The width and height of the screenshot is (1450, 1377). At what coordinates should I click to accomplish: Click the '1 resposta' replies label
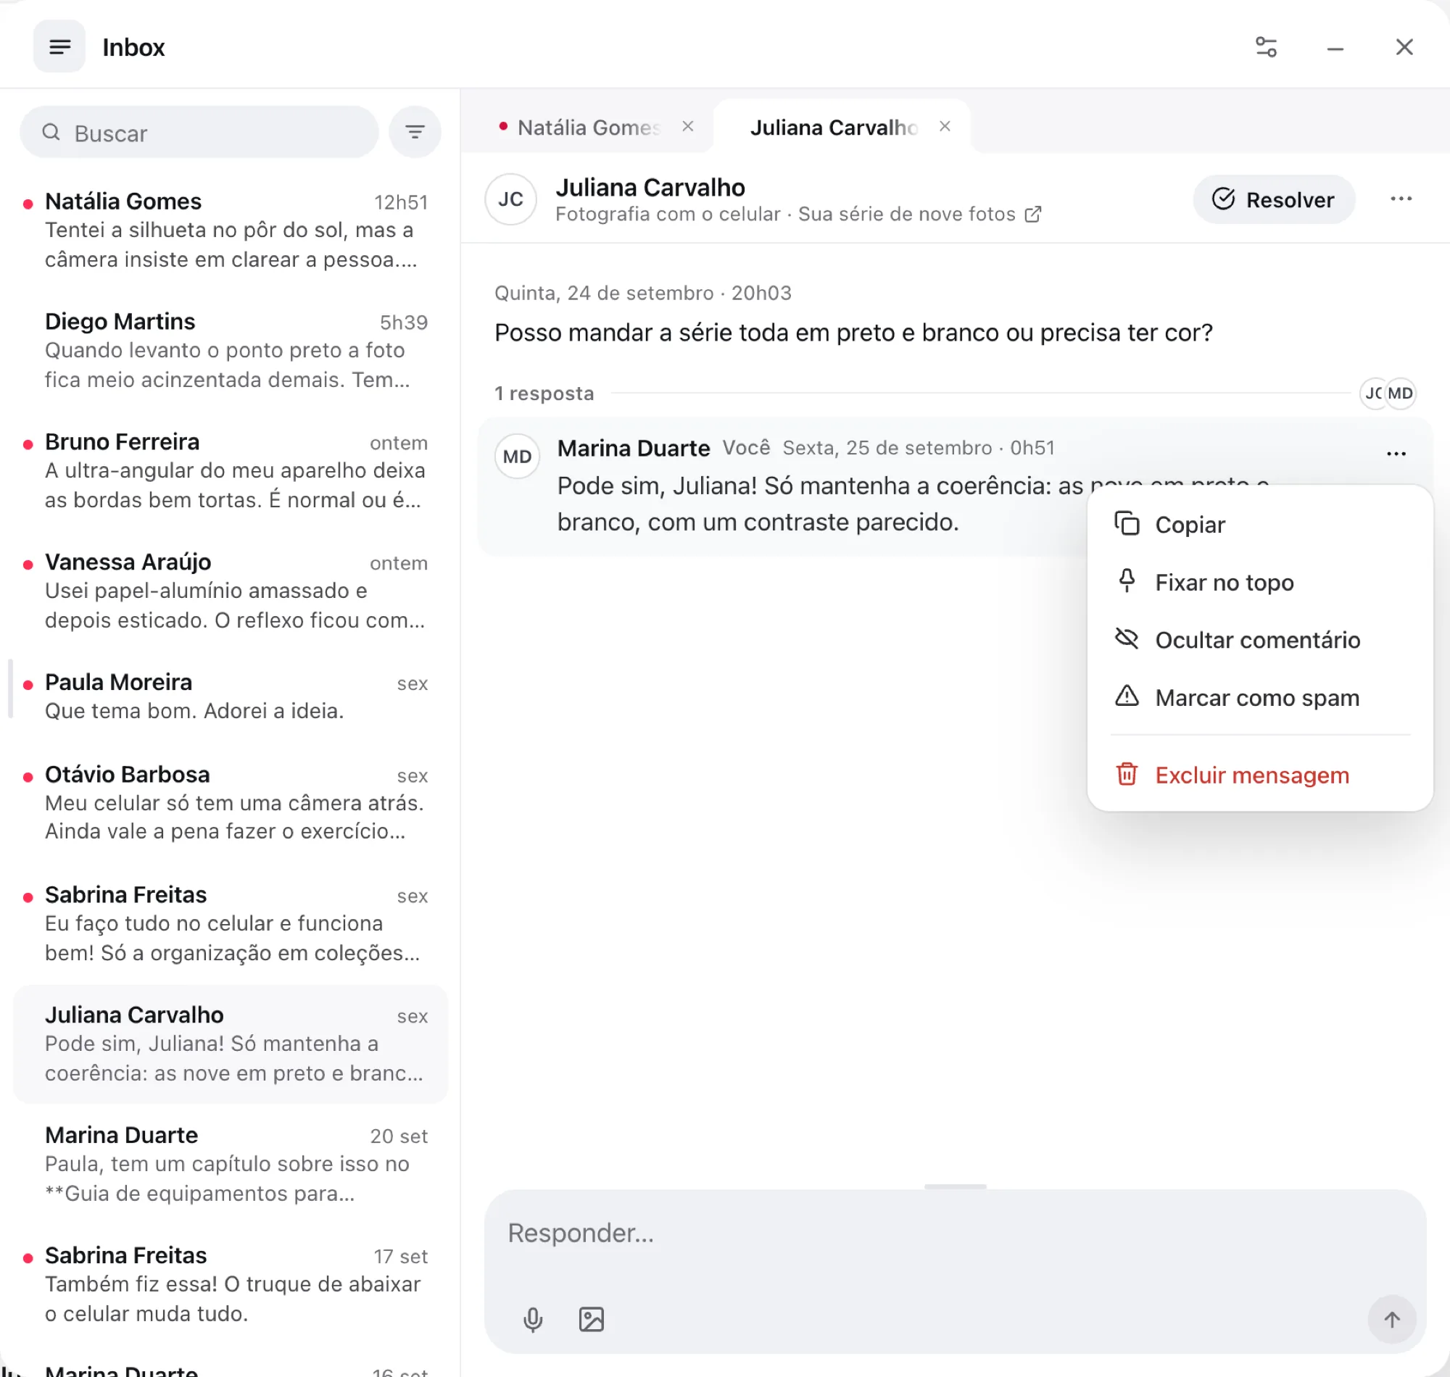(x=544, y=394)
